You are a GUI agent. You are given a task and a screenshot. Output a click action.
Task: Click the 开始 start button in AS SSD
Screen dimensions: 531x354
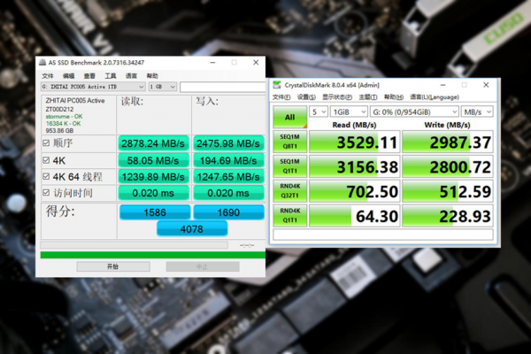click(x=113, y=266)
